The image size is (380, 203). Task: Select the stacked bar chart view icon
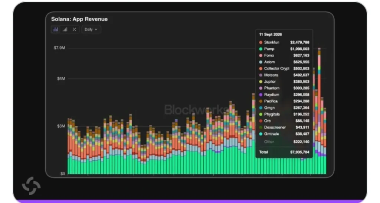click(x=56, y=30)
